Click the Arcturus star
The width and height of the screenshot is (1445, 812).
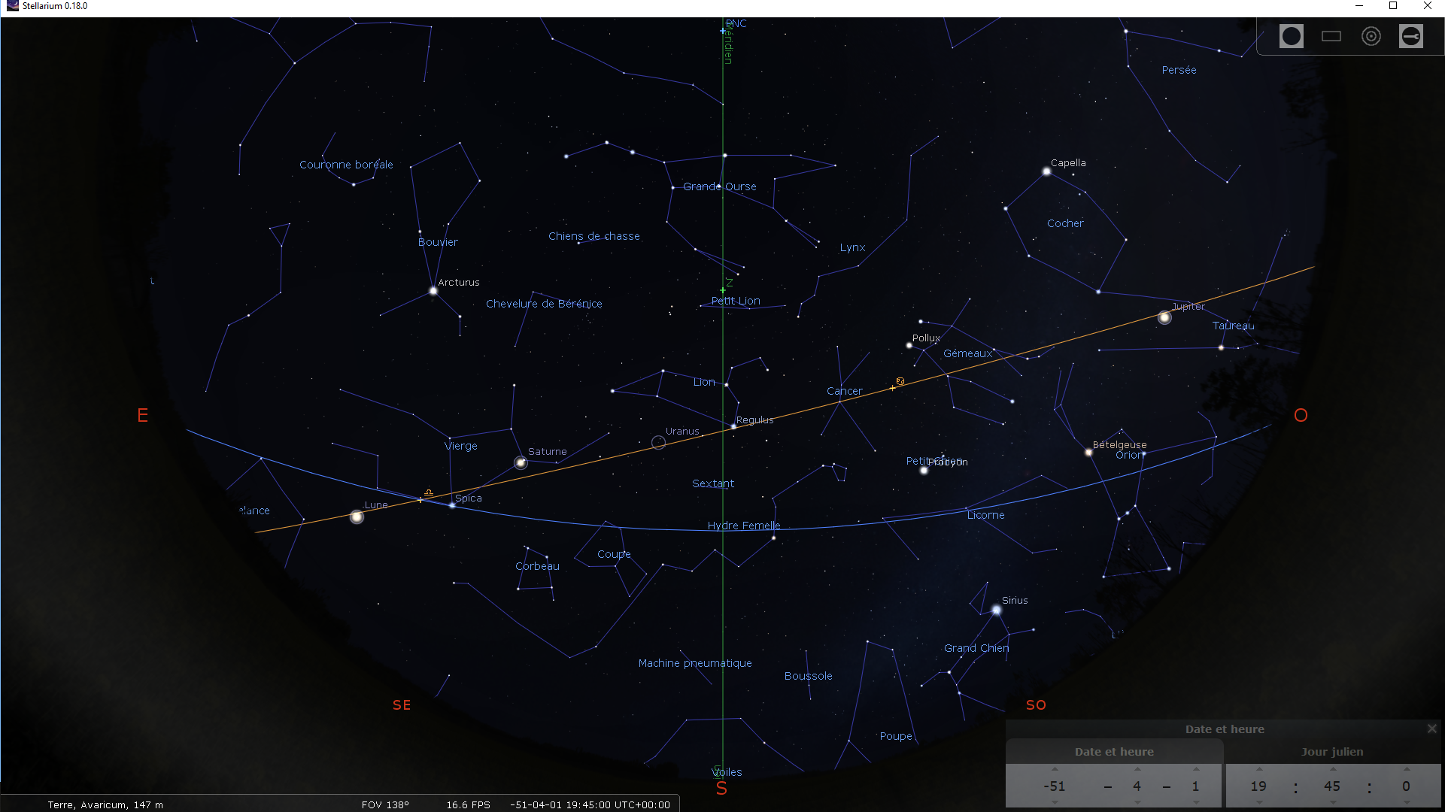tap(433, 290)
